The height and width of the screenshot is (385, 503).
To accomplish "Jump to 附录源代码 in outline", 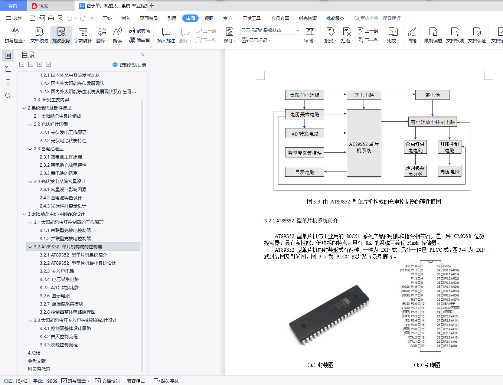I will 39,369.
